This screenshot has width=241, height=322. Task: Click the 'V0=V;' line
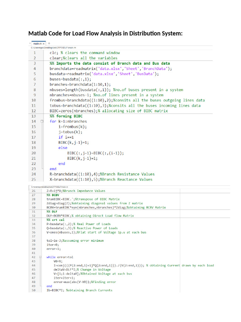[x=58, y=261]
